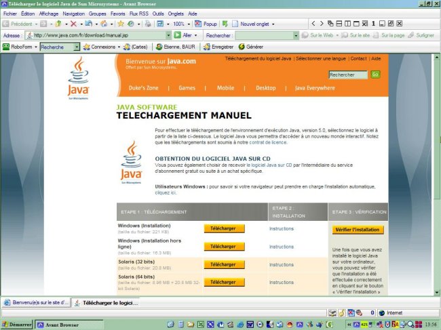Click RoboForm Générer password button

[250, 47]
